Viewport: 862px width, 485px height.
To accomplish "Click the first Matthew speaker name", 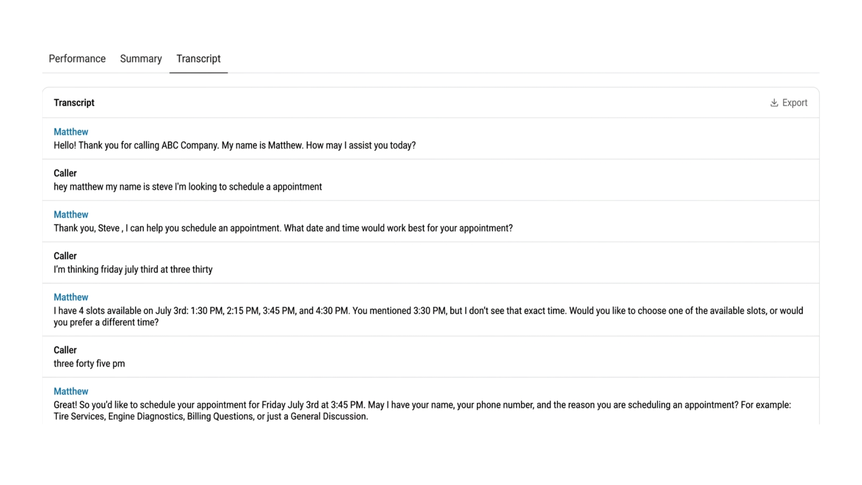I will tap(71, 132).
